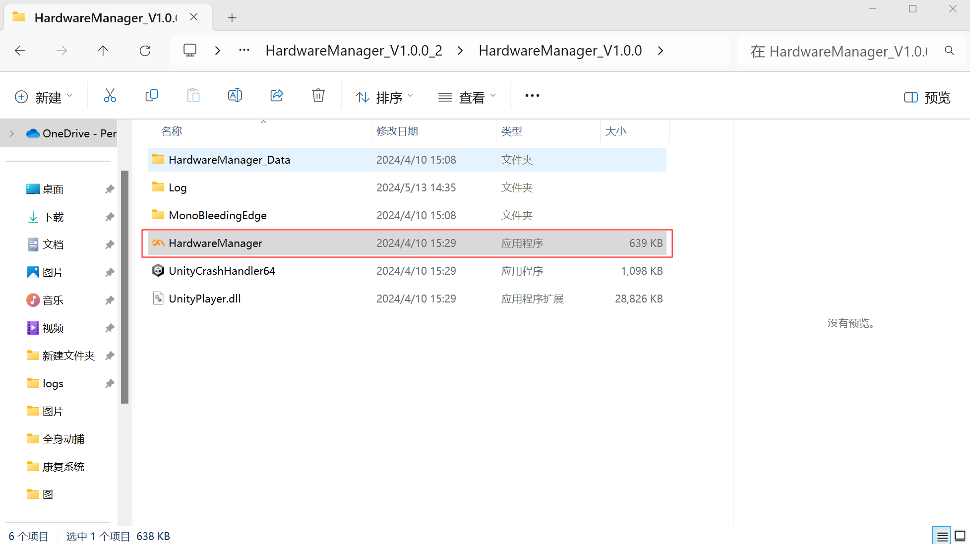This screenshot has height=544, width=970.
Task: Sort by 修改日期 column header
Action: (397, 131)
